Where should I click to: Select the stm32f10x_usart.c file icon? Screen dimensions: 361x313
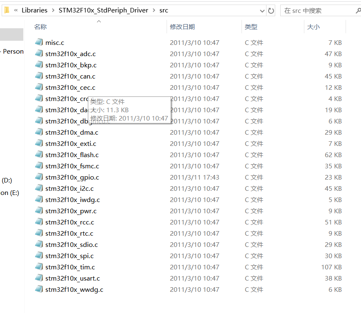point(39,278)
